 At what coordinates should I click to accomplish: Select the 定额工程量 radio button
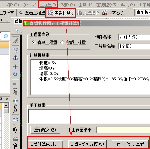point(62,42)
